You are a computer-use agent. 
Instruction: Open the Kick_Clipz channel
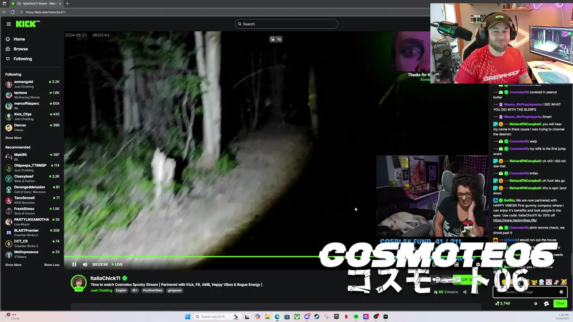(x=32, y=116)
